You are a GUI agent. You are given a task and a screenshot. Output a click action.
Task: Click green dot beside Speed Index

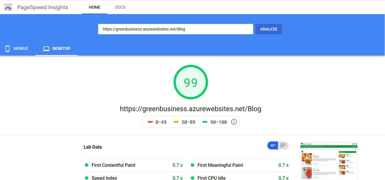coord(86,178)
